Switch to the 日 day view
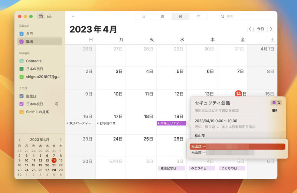 click(144, 16)
